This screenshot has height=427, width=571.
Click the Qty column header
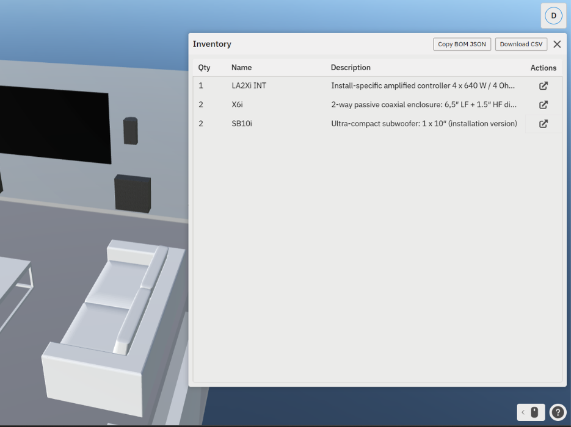[x=205, y=68]
